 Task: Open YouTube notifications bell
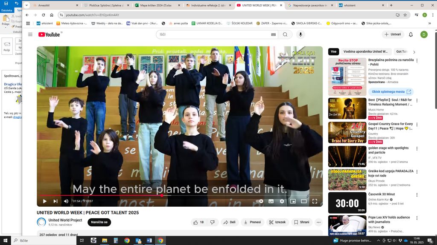click(411, 34)
